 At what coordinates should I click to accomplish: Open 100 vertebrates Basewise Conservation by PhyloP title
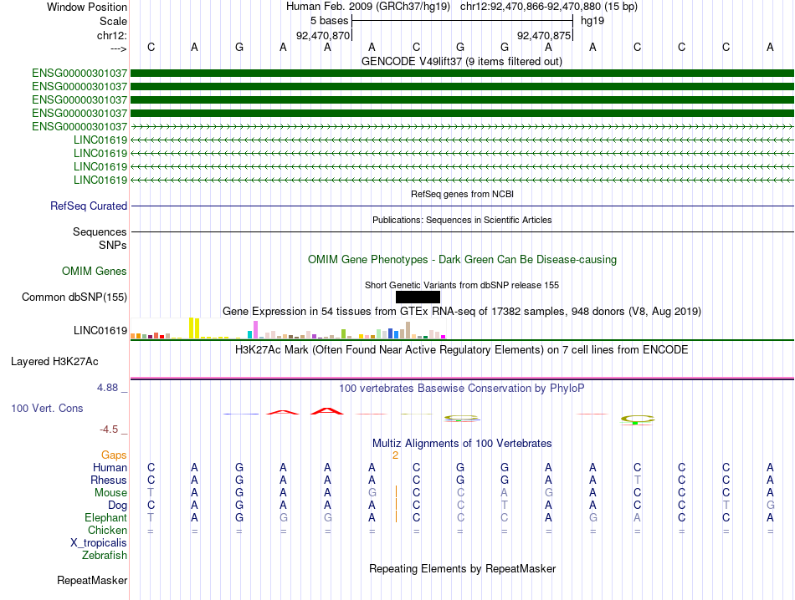click(x=462, y=389)
